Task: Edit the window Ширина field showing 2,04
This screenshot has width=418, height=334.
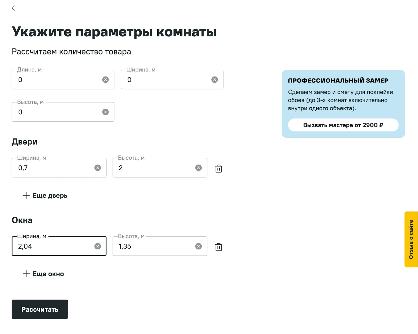Action: point(54,246)
